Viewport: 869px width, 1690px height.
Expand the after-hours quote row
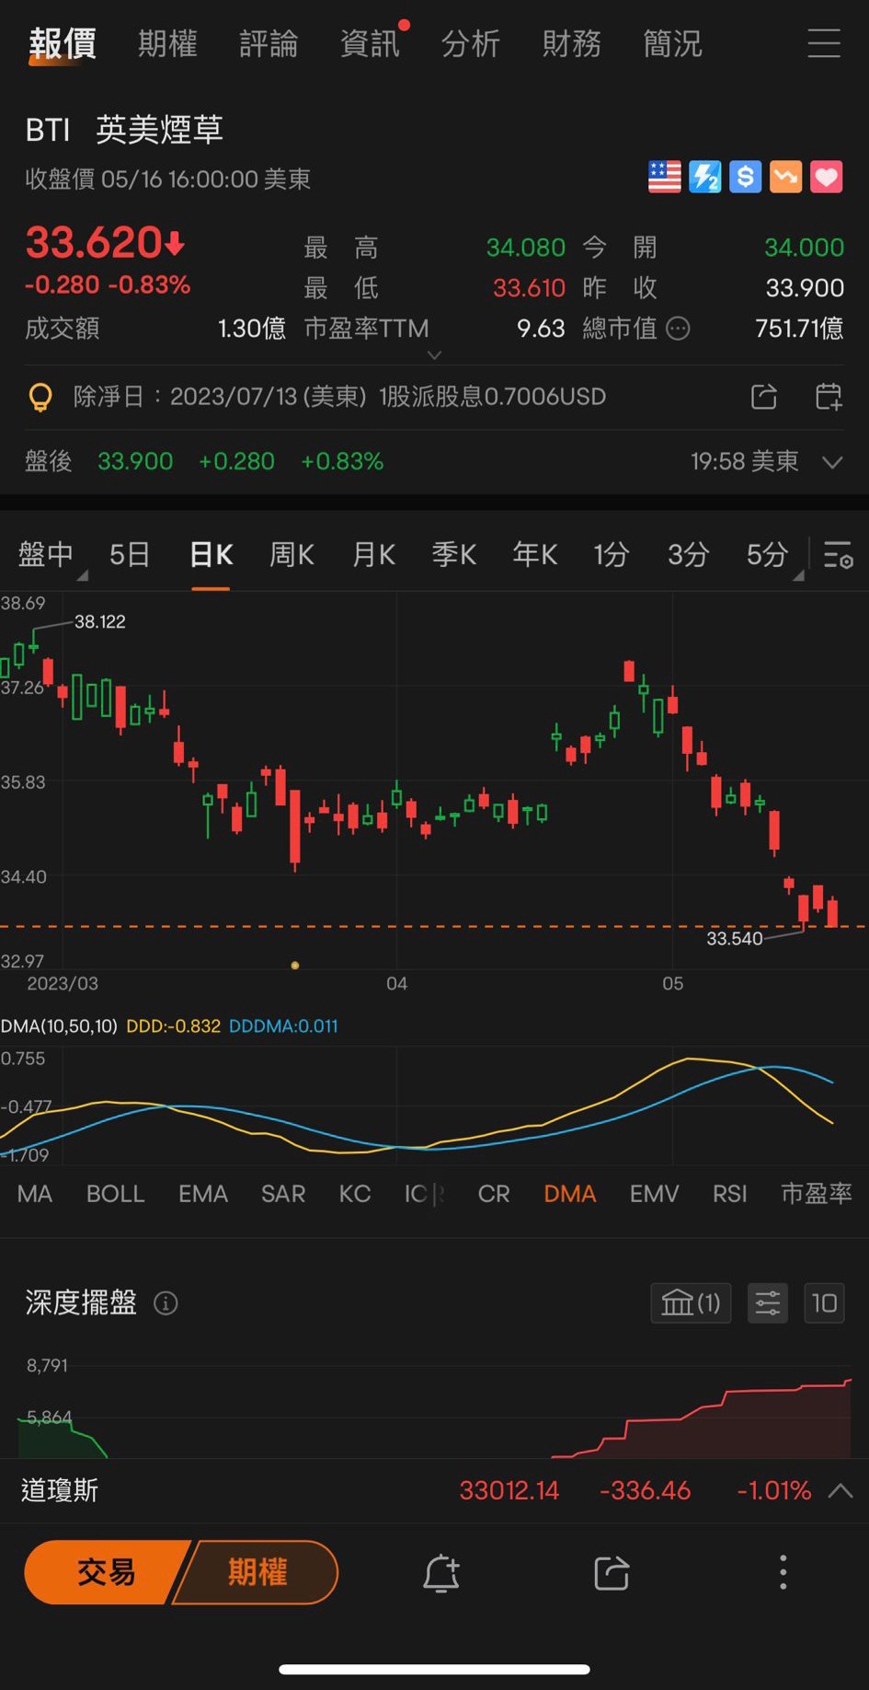tap(832, 462)
